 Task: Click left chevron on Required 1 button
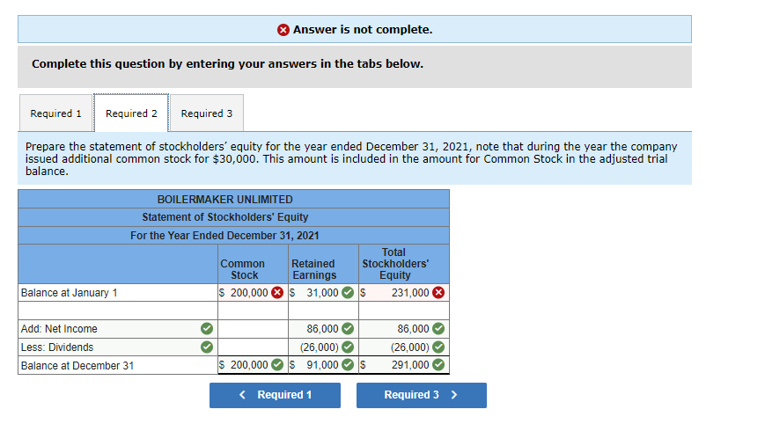pyautogui.click(x=242, y=395)
